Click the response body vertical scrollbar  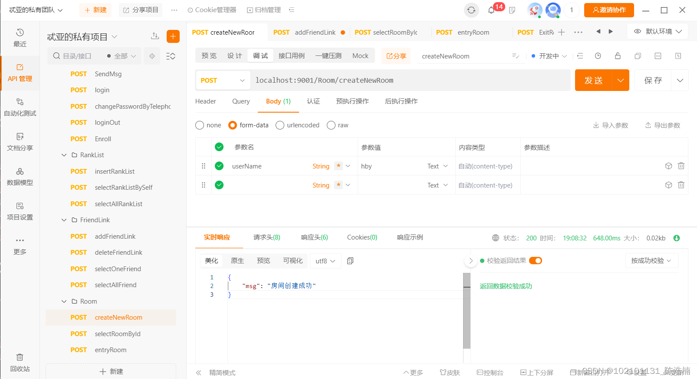point(467,311)
